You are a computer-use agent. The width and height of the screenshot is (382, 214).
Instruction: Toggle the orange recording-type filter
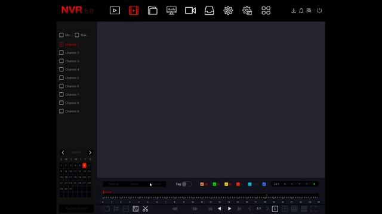click(202, 184)
